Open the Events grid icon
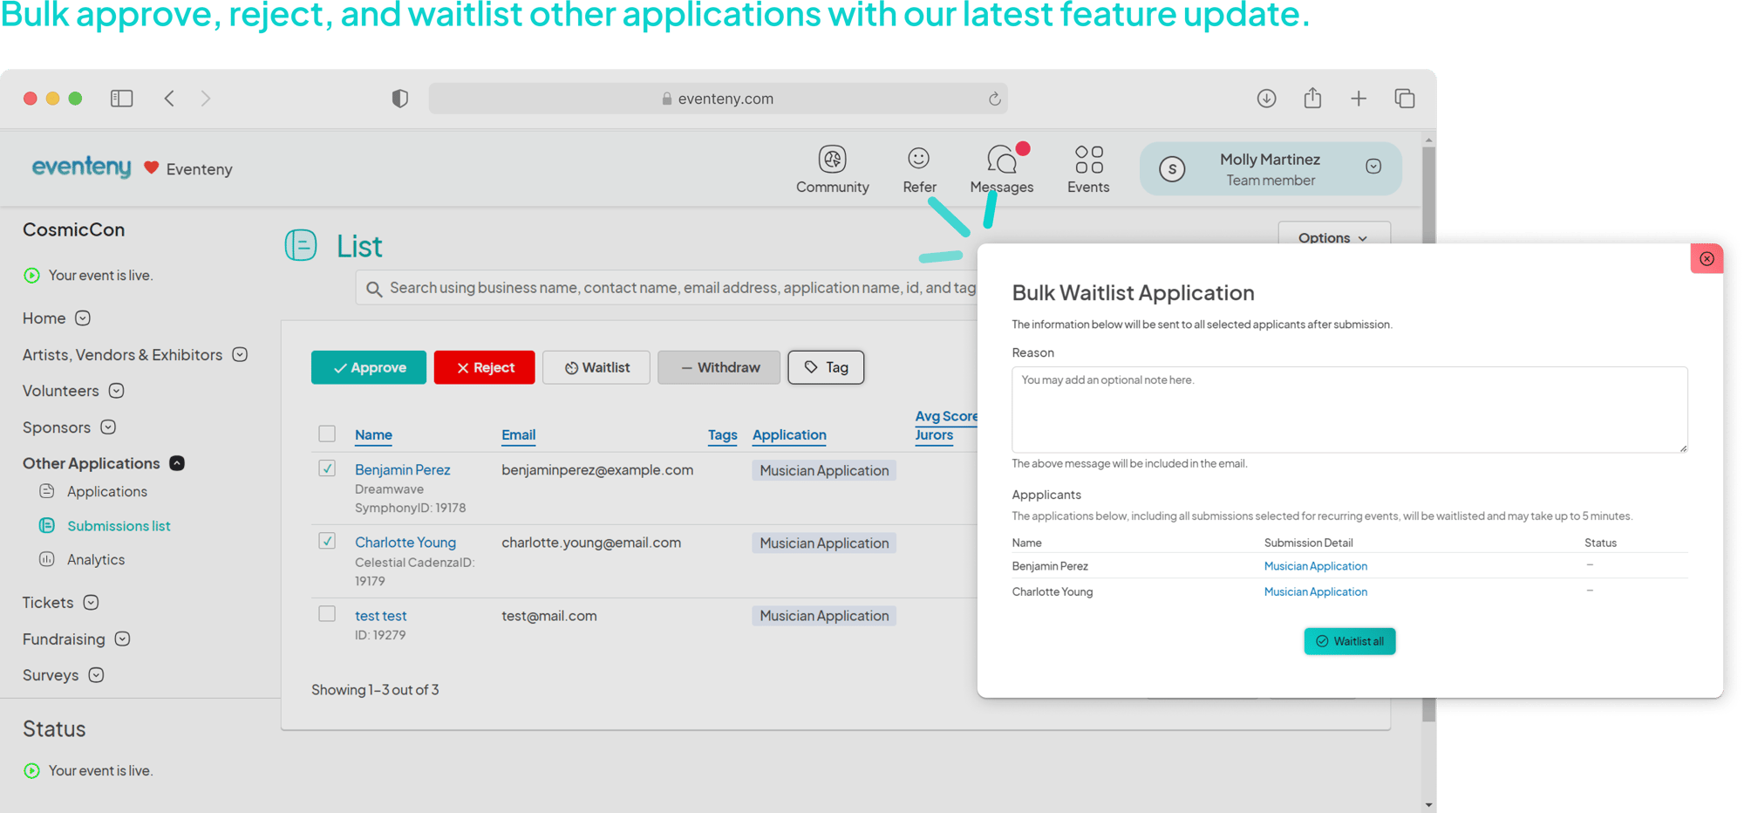 click(1088, 160)
